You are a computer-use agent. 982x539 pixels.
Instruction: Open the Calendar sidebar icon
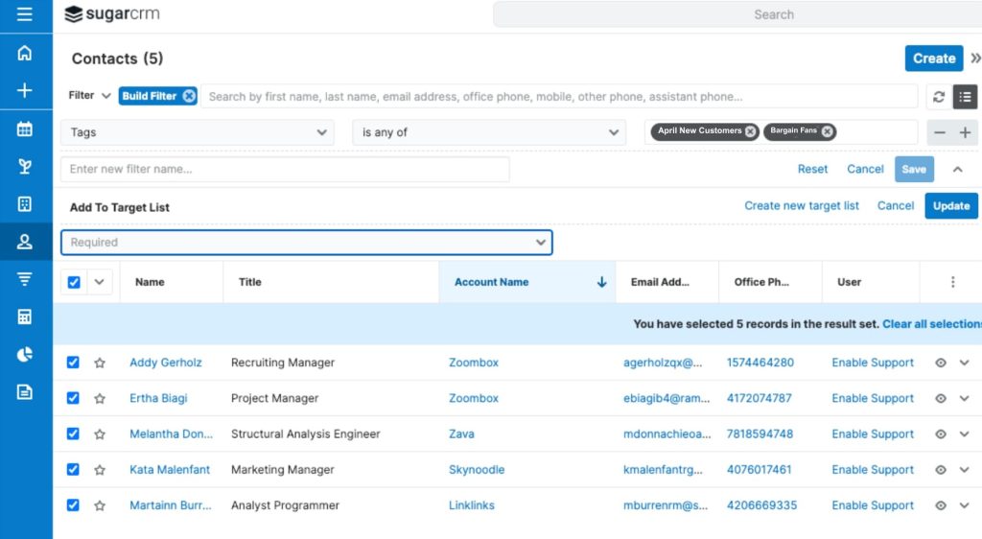click(x=24, y=129)
